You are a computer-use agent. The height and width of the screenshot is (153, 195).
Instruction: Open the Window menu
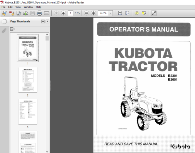tap(28, 7)
